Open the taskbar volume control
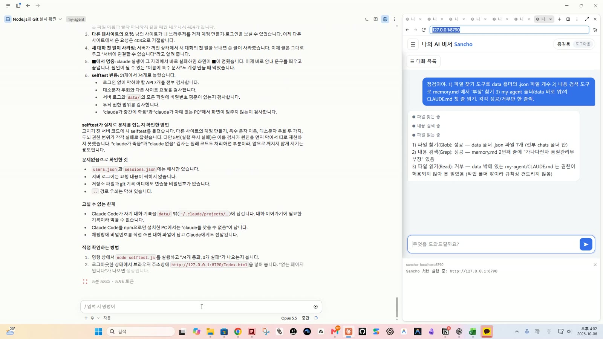This screenshot has width=603, height=339. [569, 331]
